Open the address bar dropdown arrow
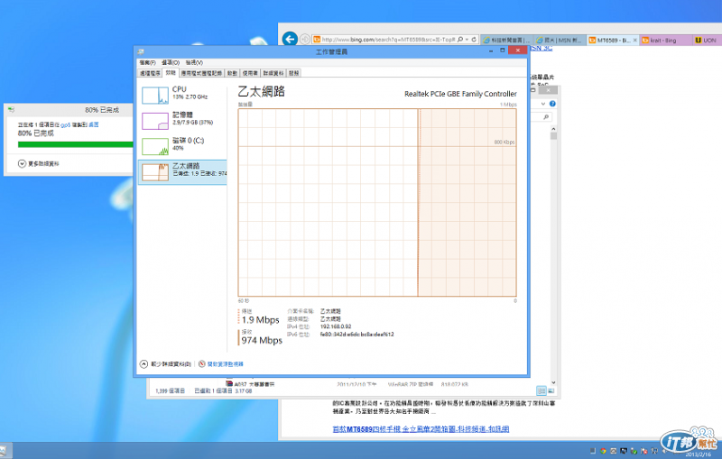722x459 pixels. pyautogui.click(x=467, y=40)
